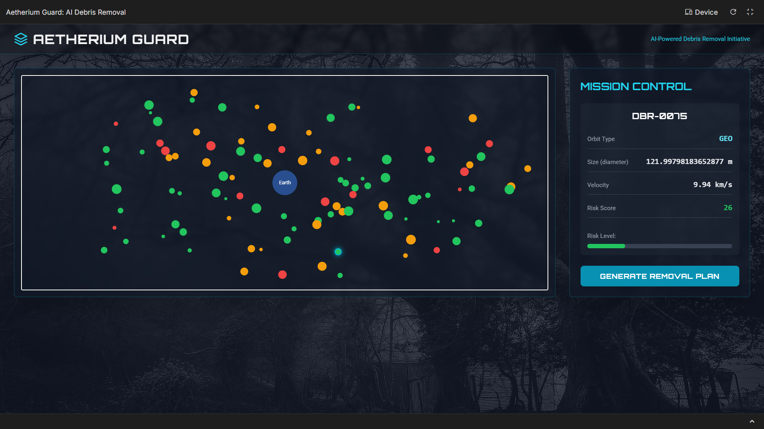764x429 pixels.
Task: Click the GEO orbit type value
Action: pos(725,139)
